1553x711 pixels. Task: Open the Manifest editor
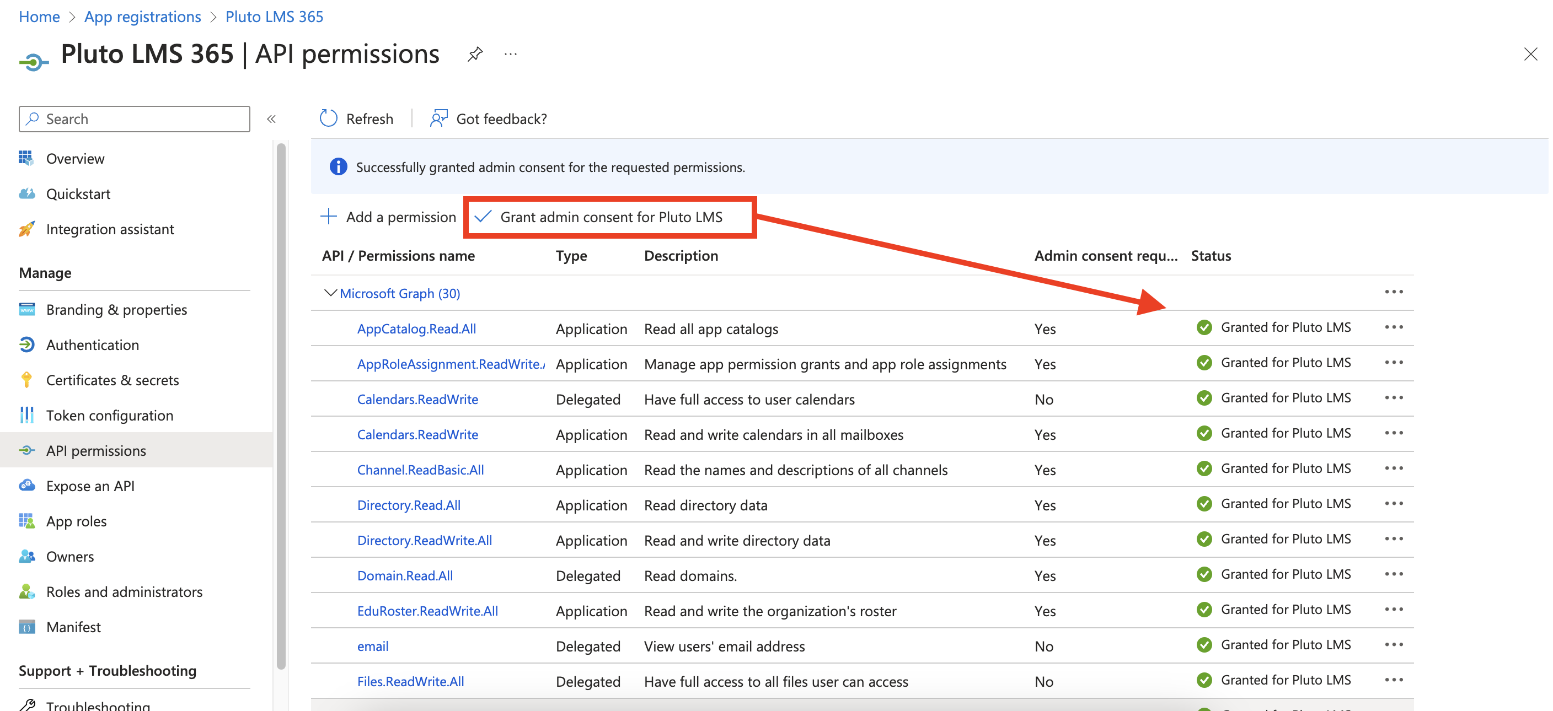(x=73, y=627)
